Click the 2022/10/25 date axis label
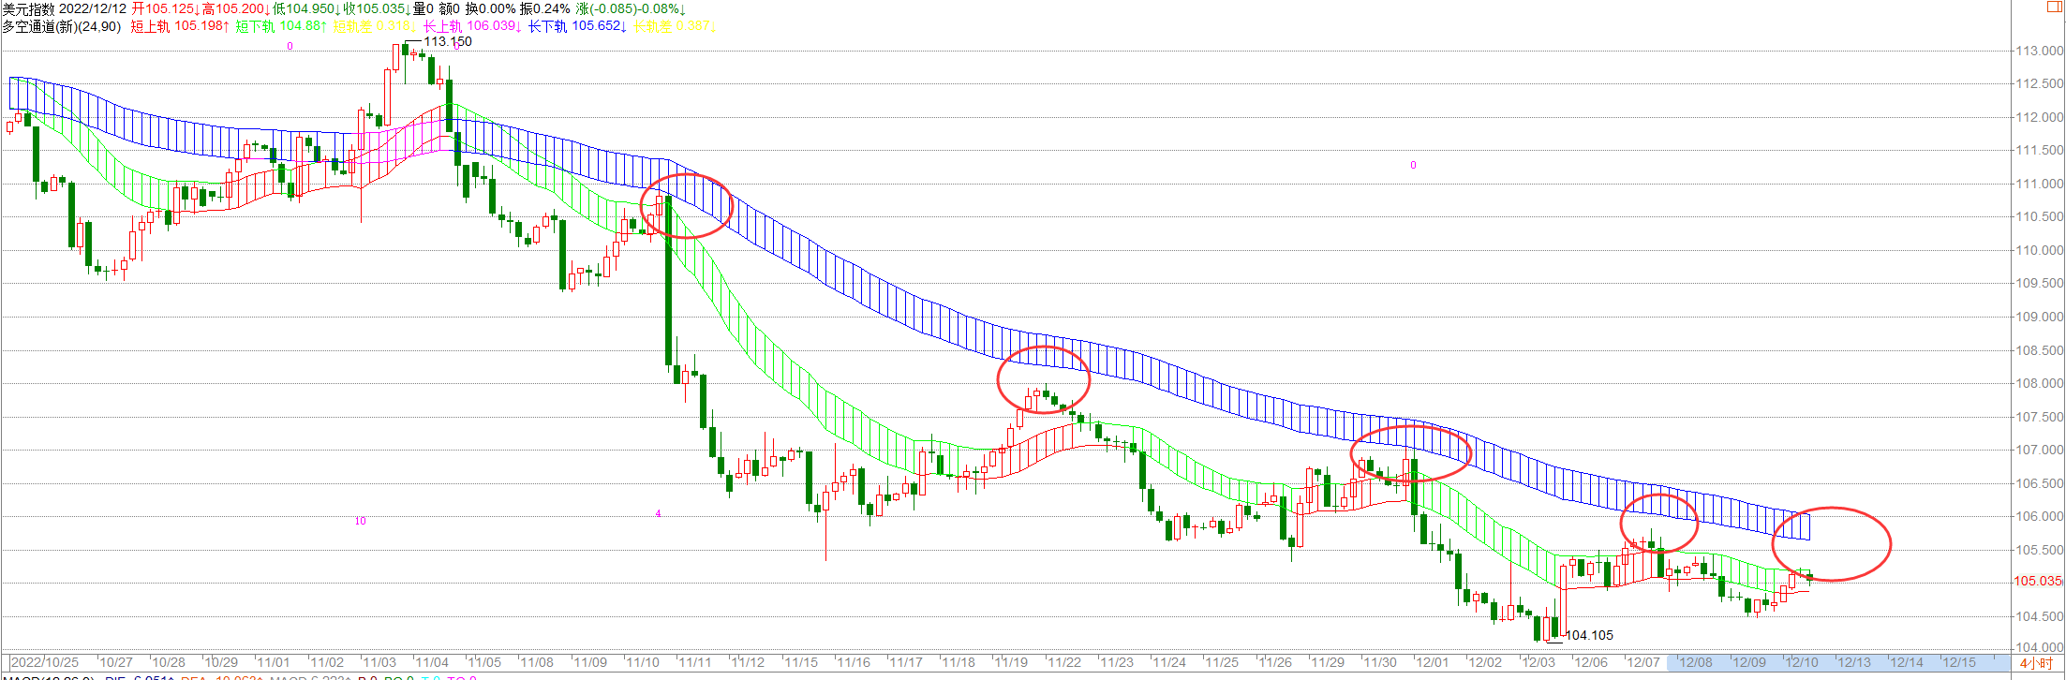Screen dimensions: 2066x680 (44, 662)
